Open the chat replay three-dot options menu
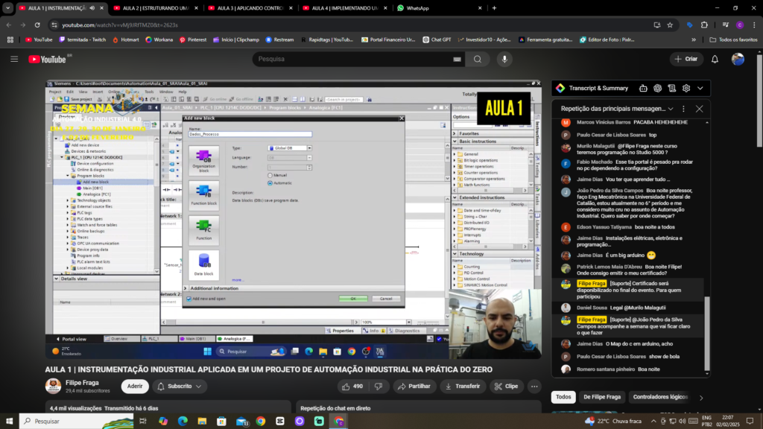 point(683,109)
